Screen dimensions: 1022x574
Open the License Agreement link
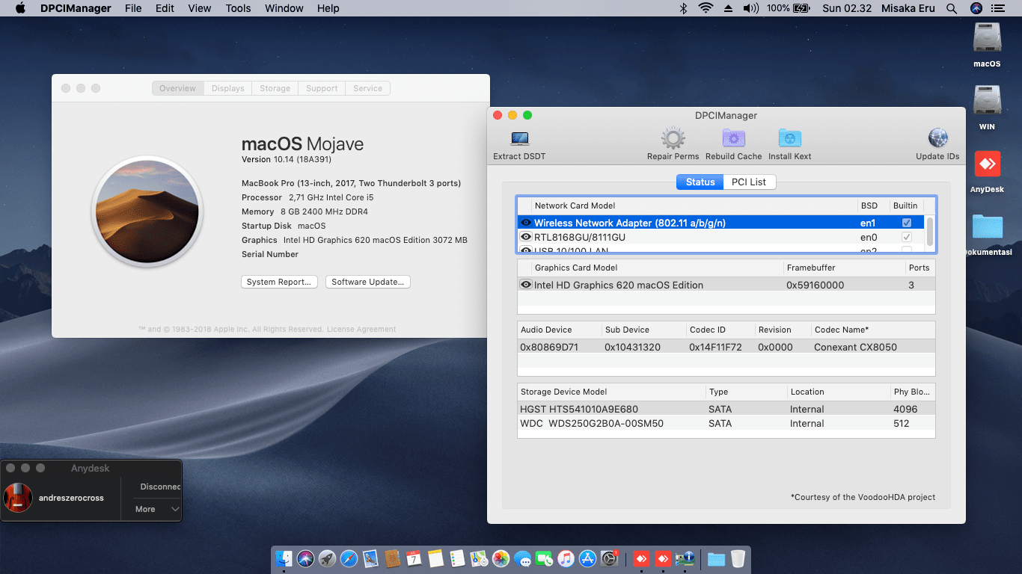(x=361, y=329)
